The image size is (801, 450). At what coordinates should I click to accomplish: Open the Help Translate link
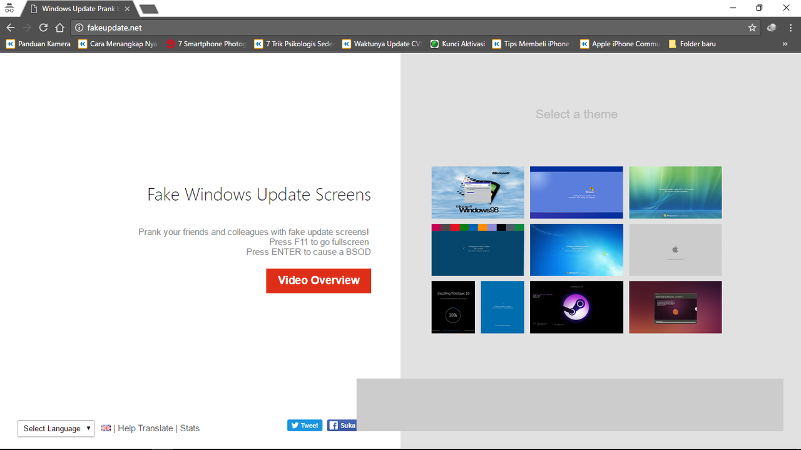[145, 428]
